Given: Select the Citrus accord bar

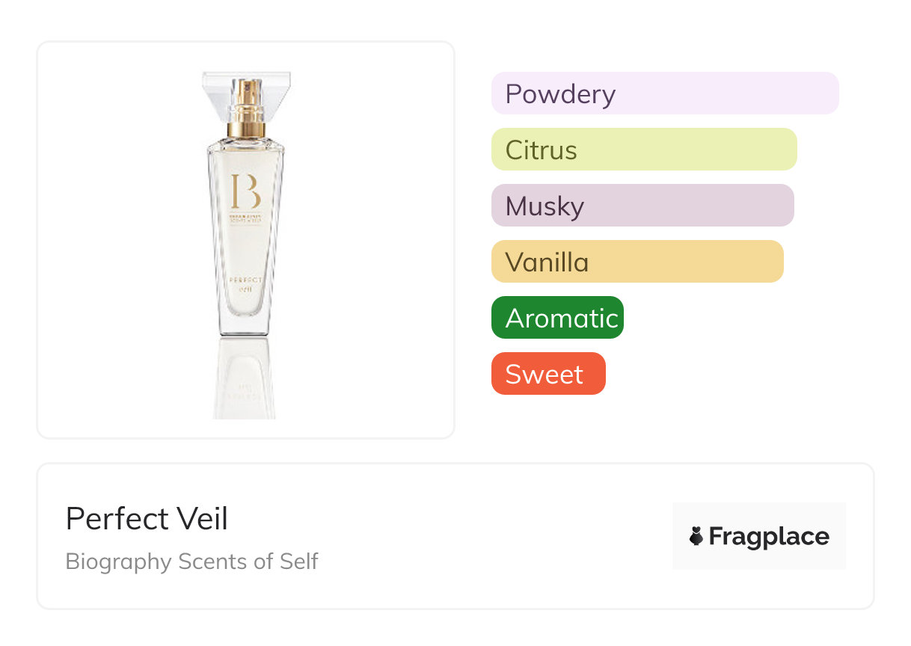Looking at the screenshot, I should tap(643, 150).
